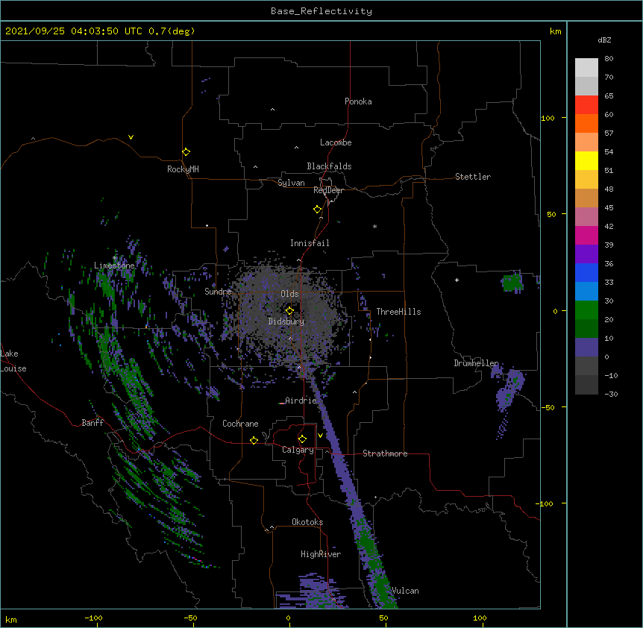The height and width of the screenshot is (628, 643).
Task: Click the Sylvan town label
Action: click(291, 183)
